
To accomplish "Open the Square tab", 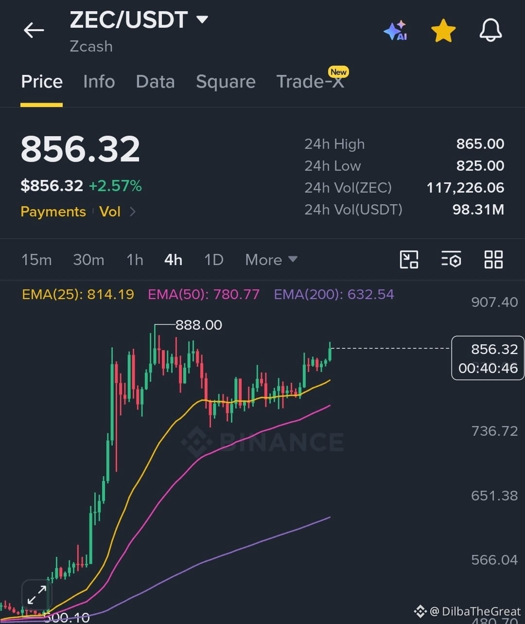I will tap(226, 82).
